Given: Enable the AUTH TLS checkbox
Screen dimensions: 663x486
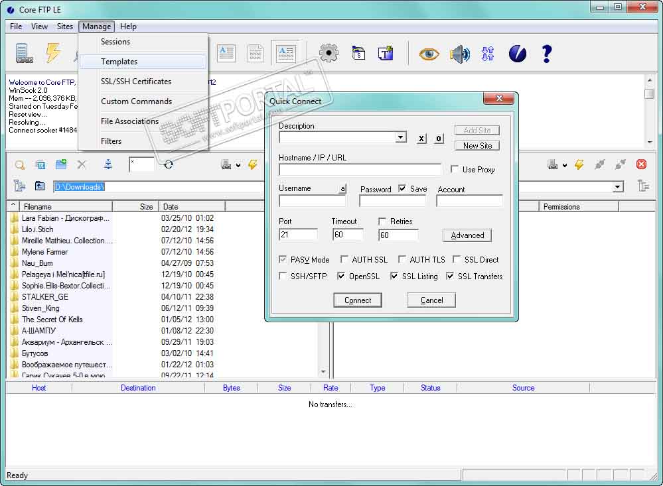Looking at the screenshot, I should [402, 259].
